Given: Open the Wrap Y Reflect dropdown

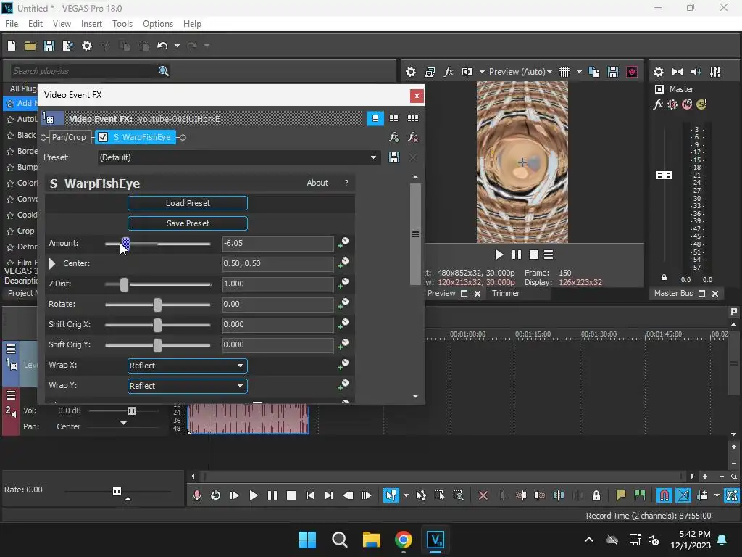Looking at the screenshot, I should coord(188,386).
